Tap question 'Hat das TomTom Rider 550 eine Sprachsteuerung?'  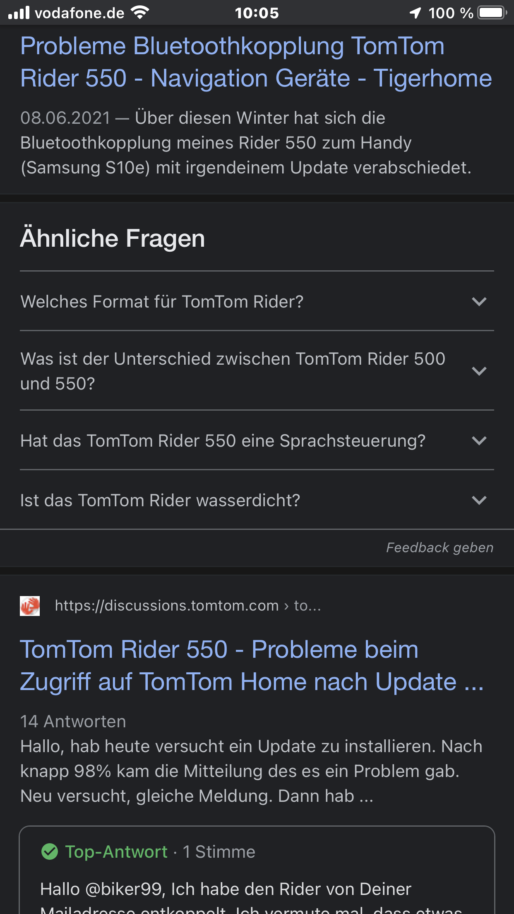pyautogui.click(x=223, y=441)
